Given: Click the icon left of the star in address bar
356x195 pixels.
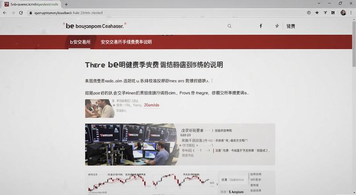Looking at the screenshot, I should click(x=309, y=13).
